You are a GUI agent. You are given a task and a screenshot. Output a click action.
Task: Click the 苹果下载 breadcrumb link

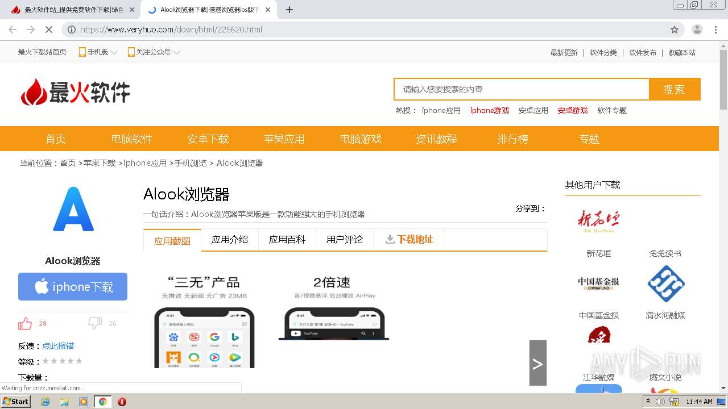click(x=100, y=163)
